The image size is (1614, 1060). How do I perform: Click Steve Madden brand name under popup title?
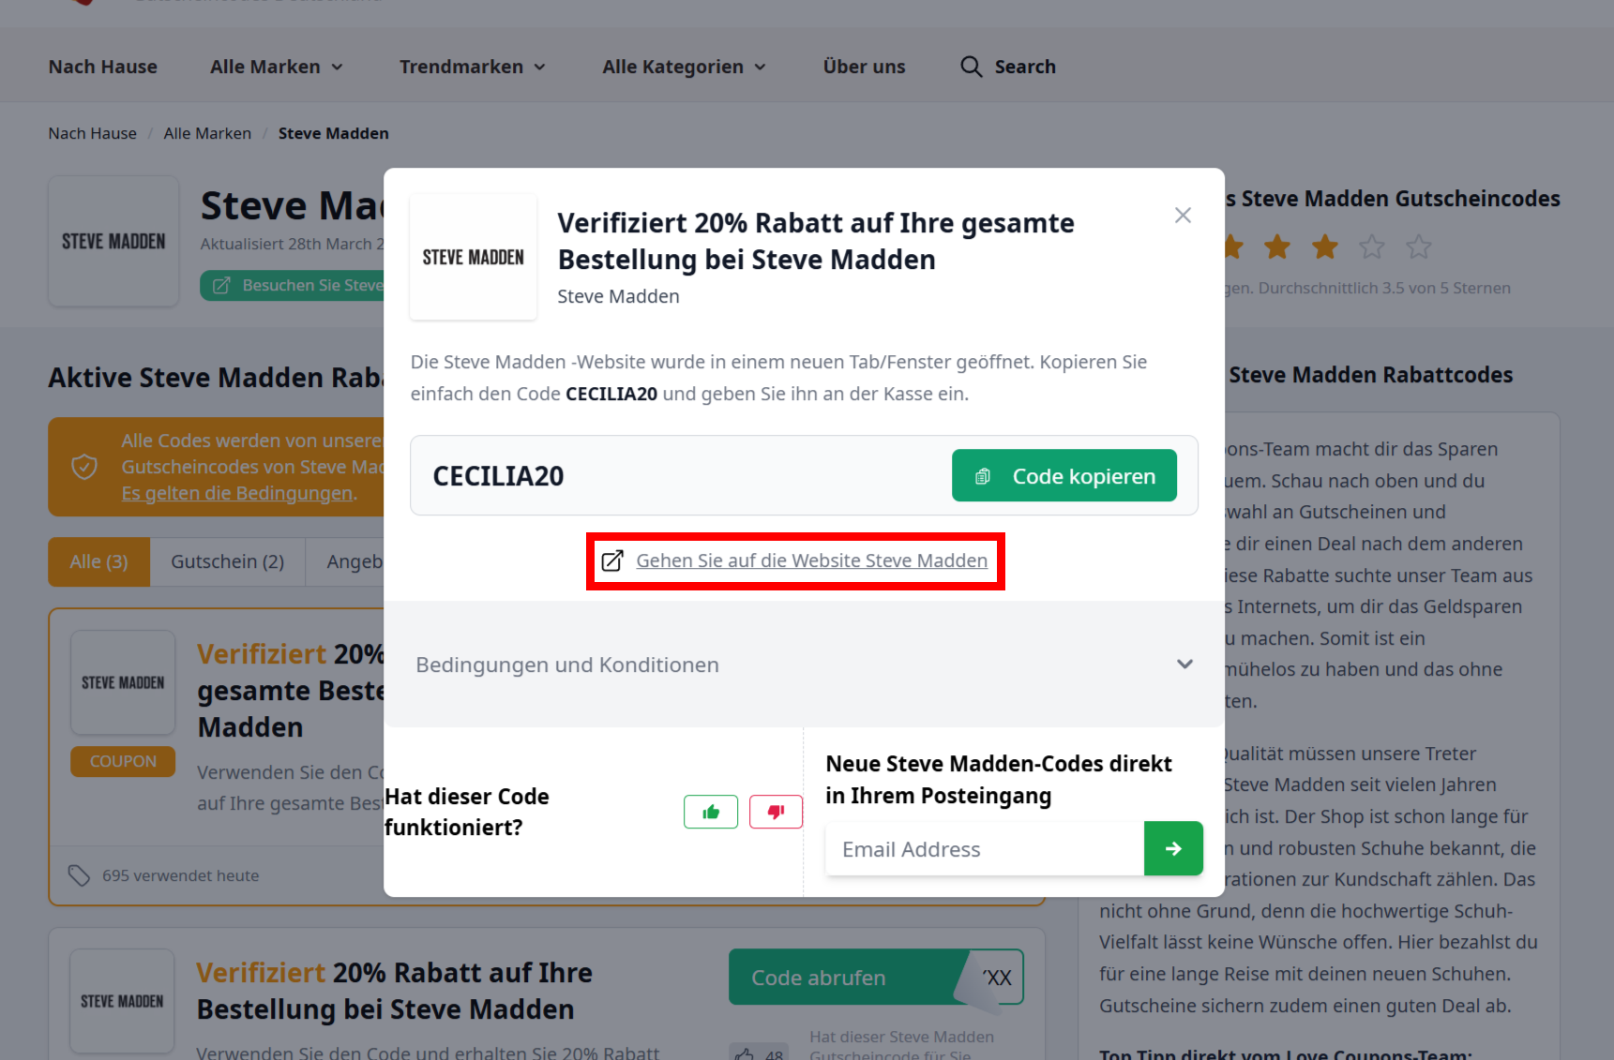618,296
